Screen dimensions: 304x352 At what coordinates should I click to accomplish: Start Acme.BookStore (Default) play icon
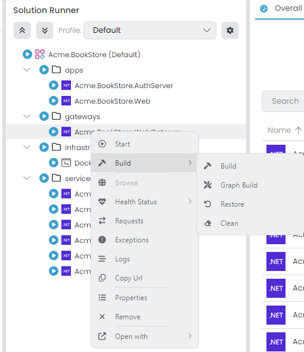click(x=27, y=54)
